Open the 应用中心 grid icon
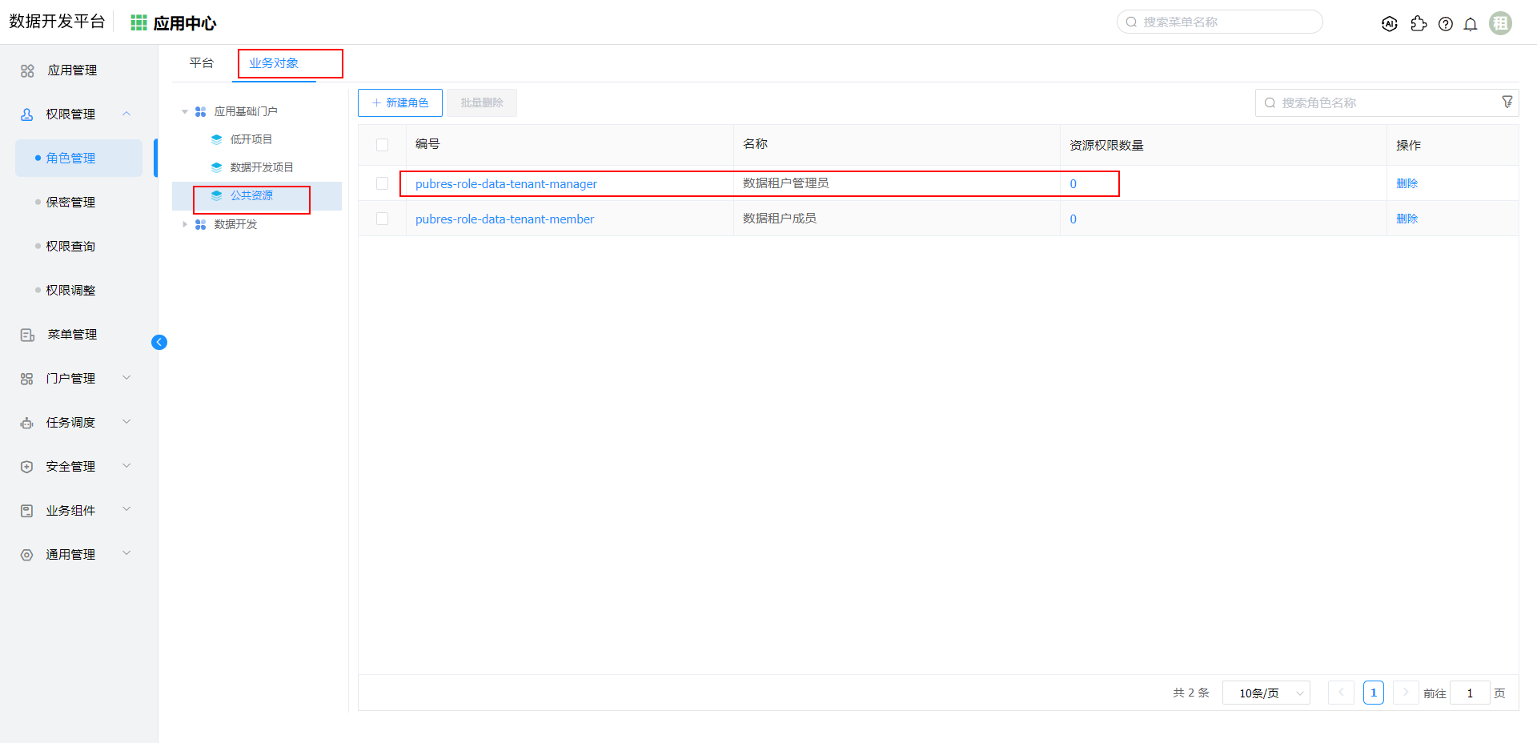This screenshot has height=743, width=1537. 138,22
